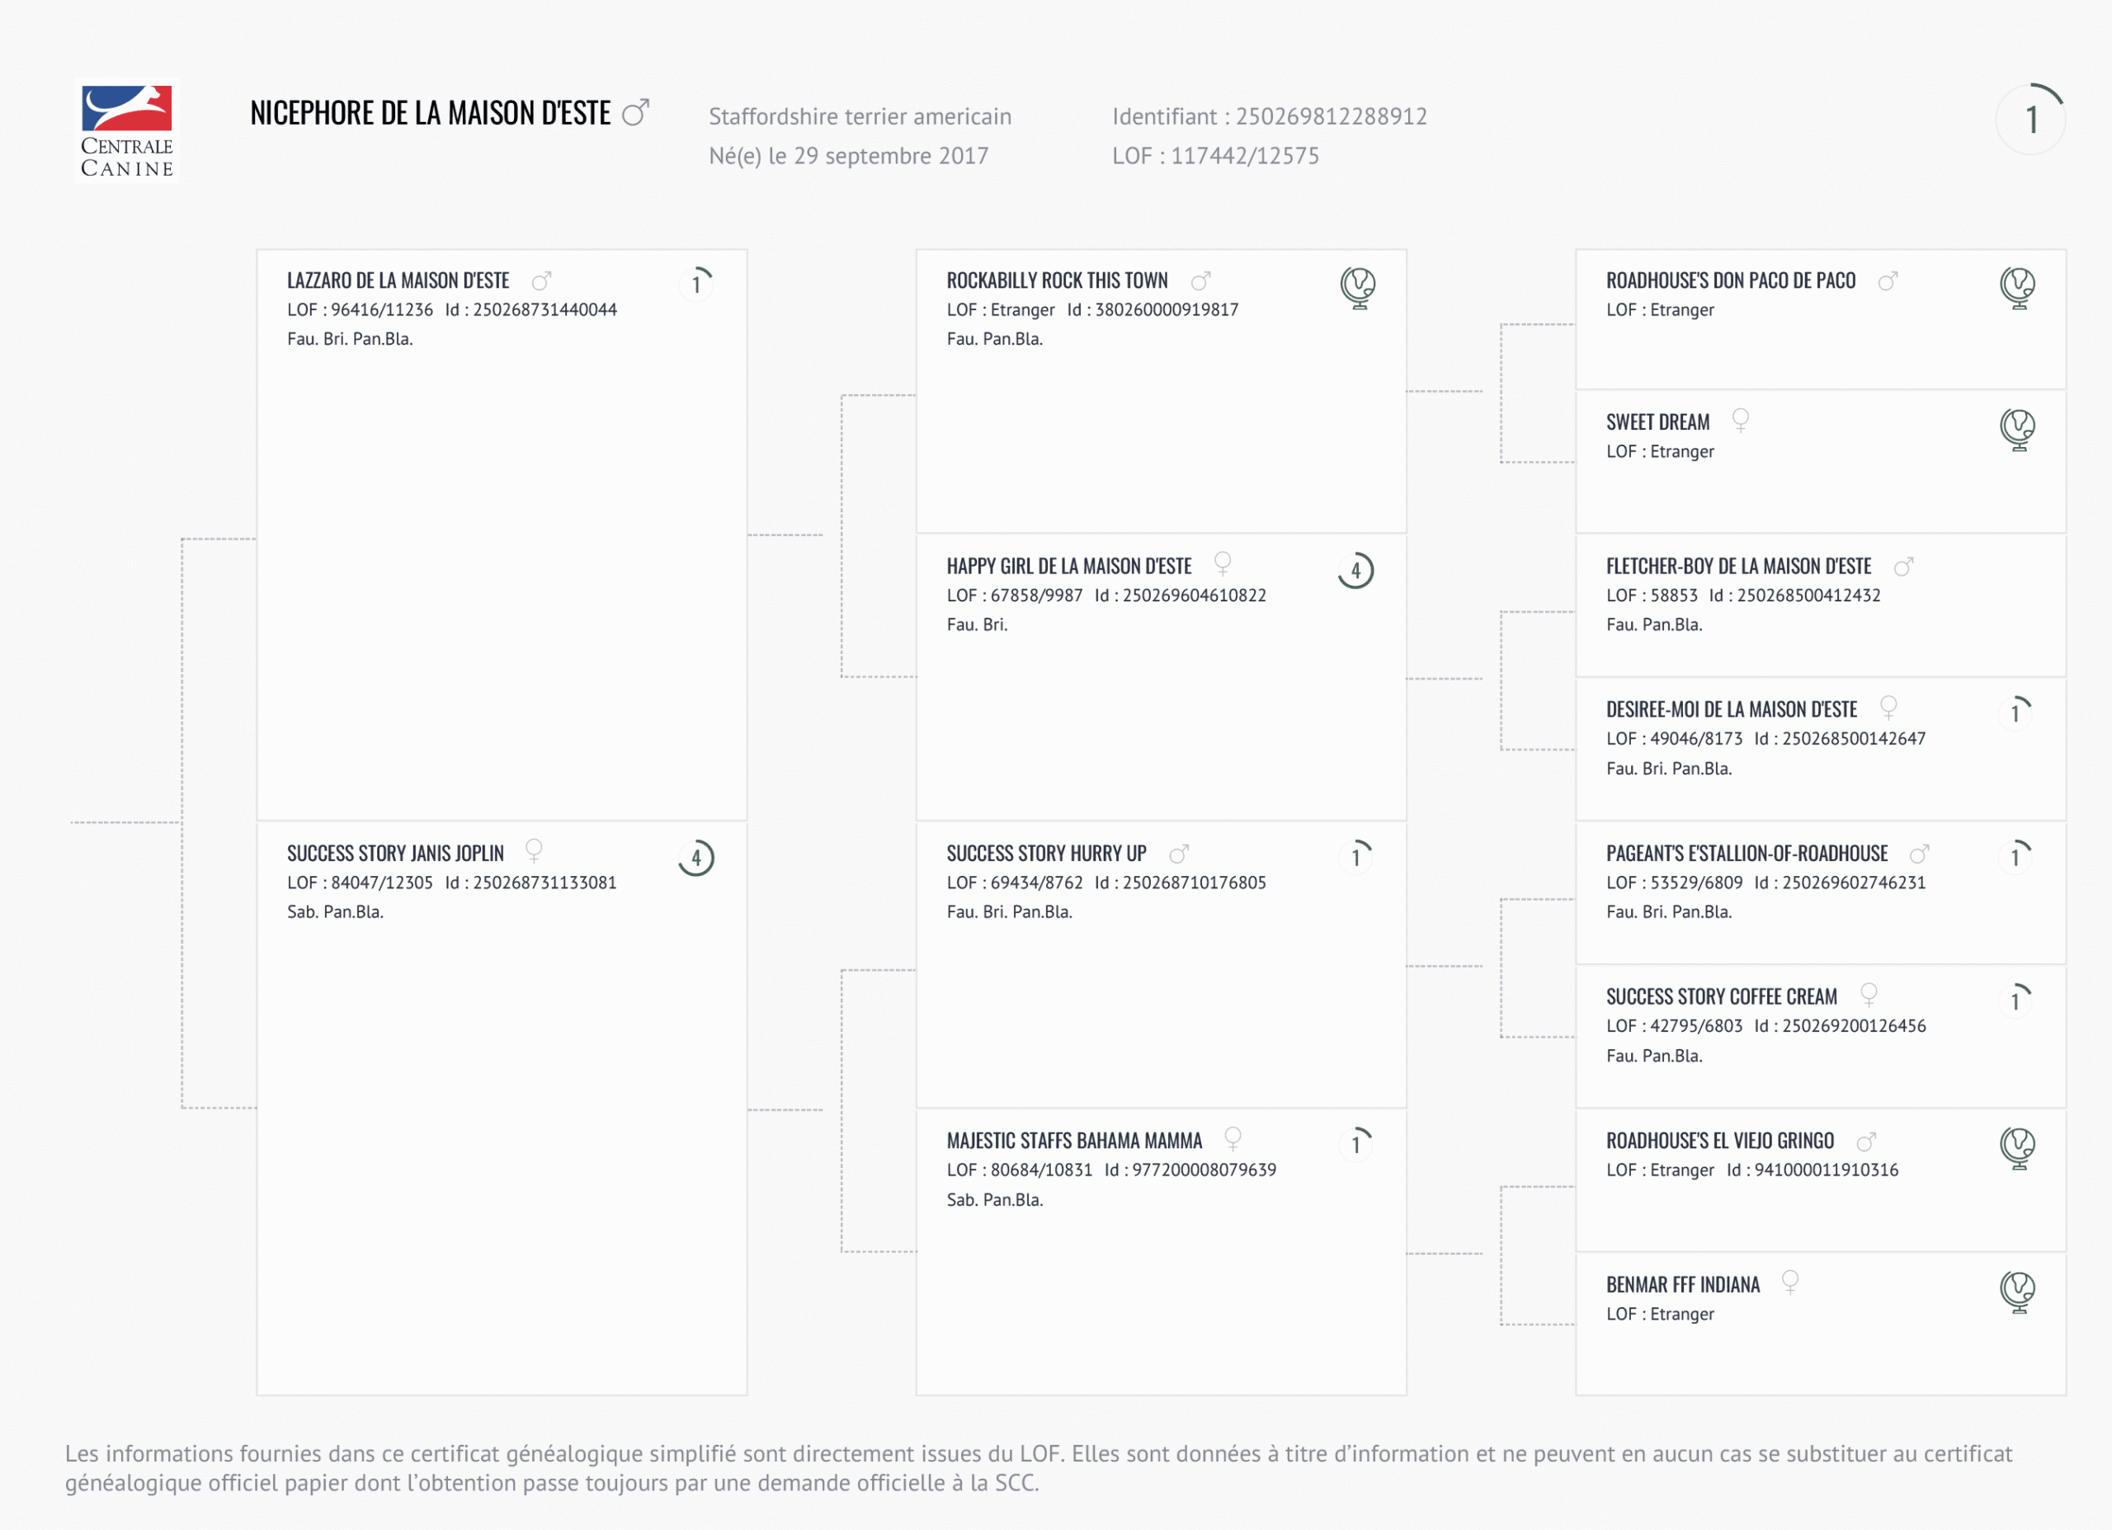Open Happy Girl De La Maison D'Este
2112x1530 pixels.
click(1069, 566)
